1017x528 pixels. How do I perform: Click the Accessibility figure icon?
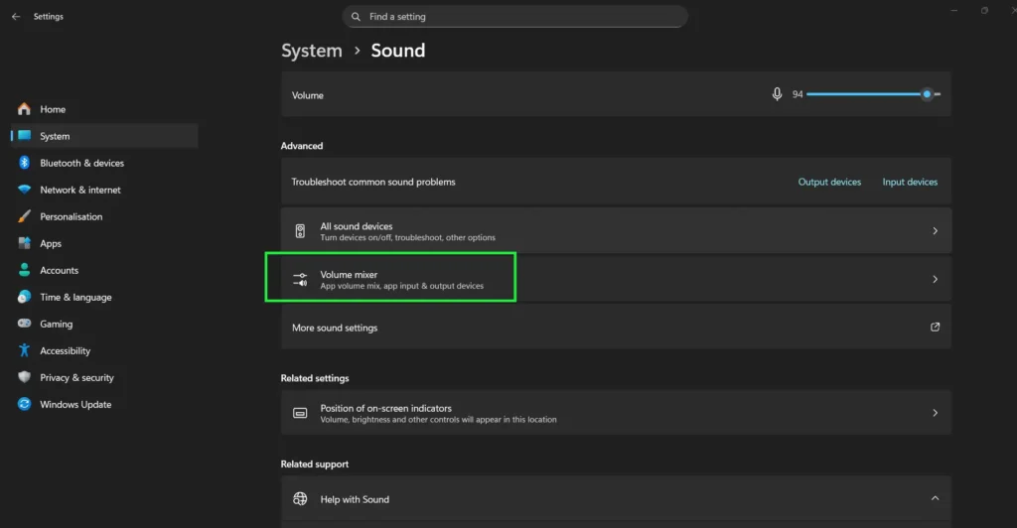pos(24,350)
